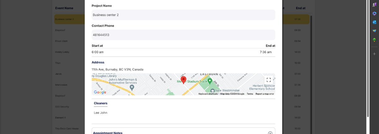Open Microsoft 365 icon in browser sidebar
This screenshot has width=379, height=134.
pos(374,13)
